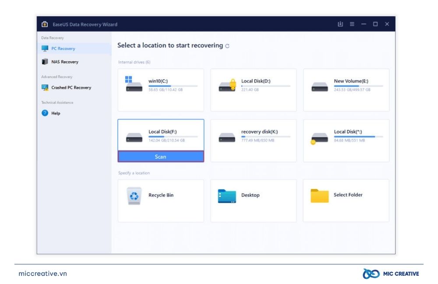Minimize the EaseUS window

click(364, 24)
